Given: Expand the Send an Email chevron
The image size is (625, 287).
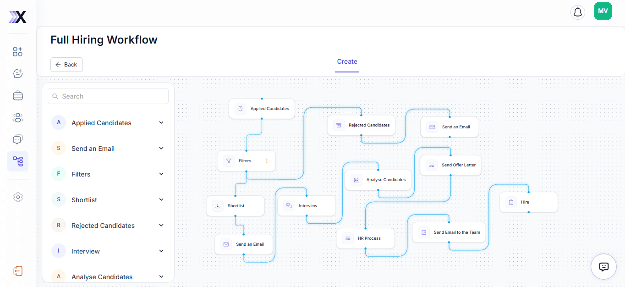Looking at the screenshot, I should coord(161,149).
